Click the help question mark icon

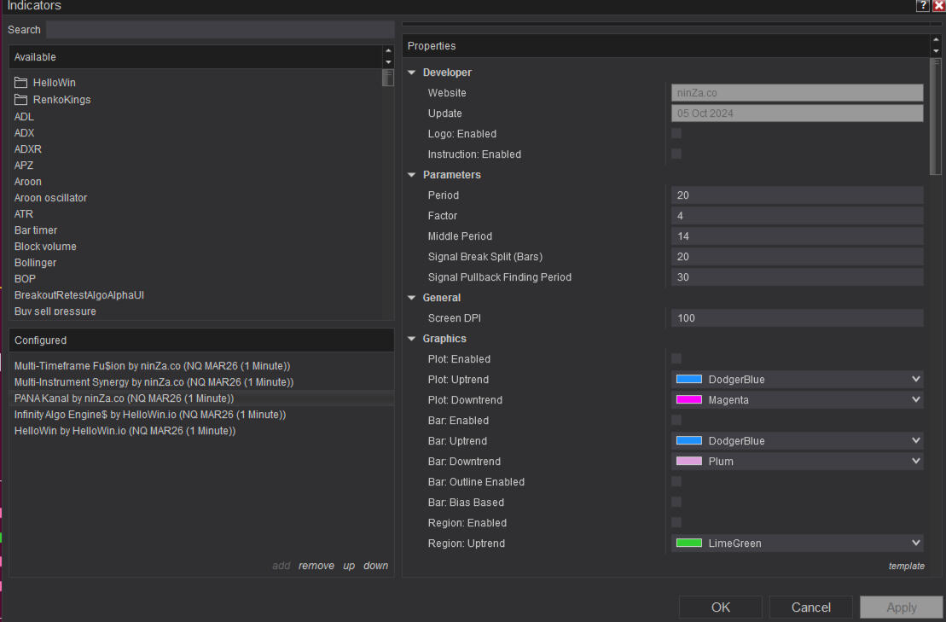click(x=923, y=6)
